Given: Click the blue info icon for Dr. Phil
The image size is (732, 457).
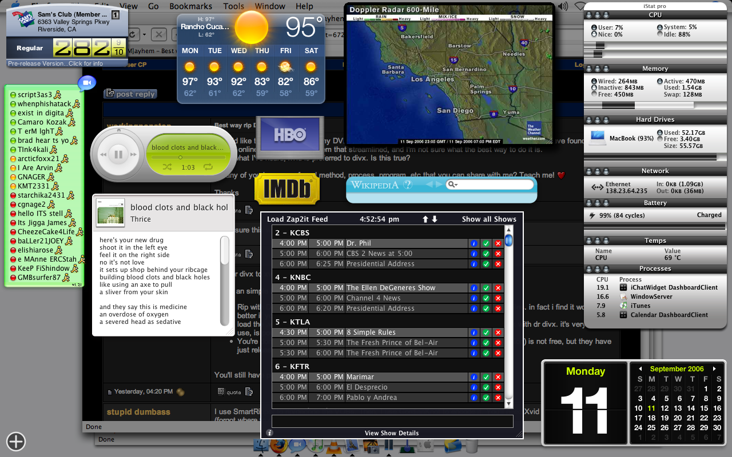Looking at the screenshot, I should [x=474, y=243].
